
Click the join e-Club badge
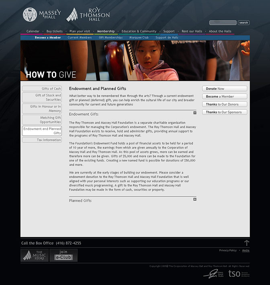(x=63, y=255)
